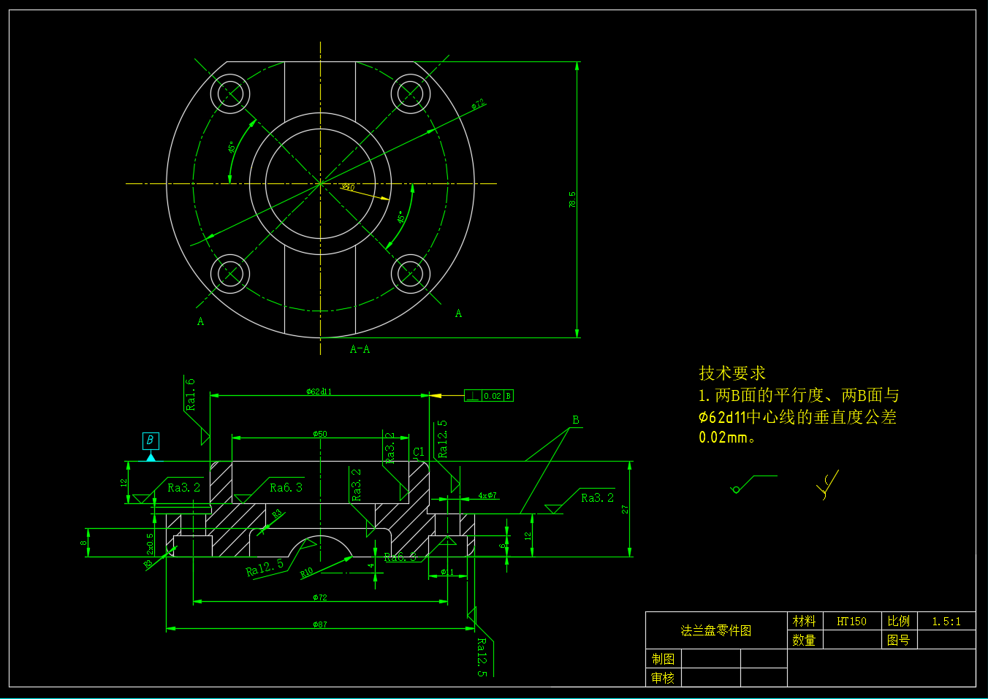Click the A-A section view label
The image size is (988, 699).
pyautogui.click(x=360, y=350)
